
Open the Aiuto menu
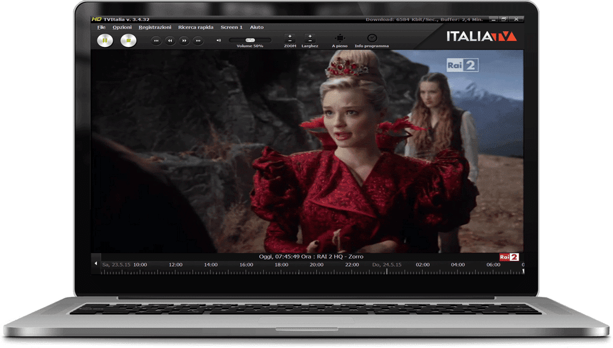tap(257, 28)
